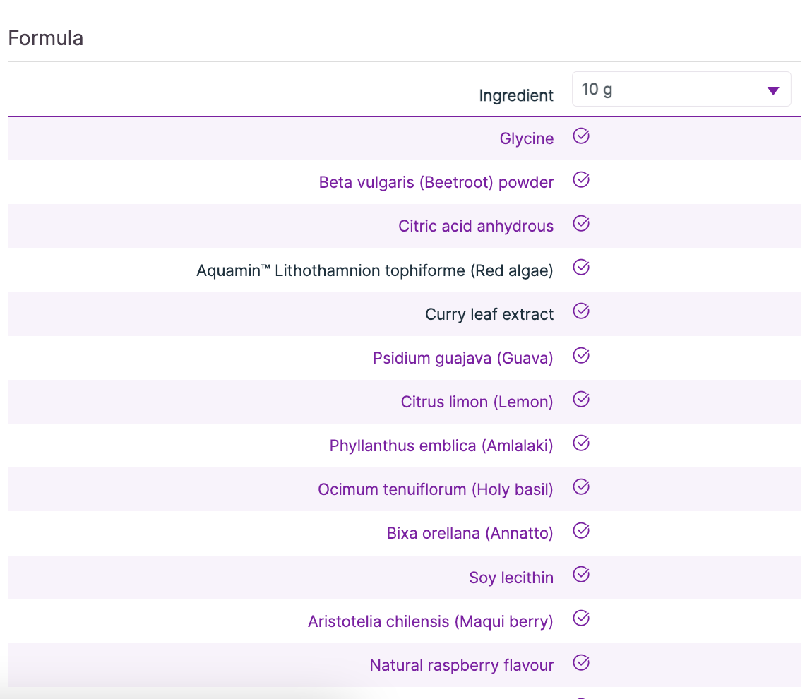812x699 pixels.
Task: Click the check icon beside Maqui berry
Action: tap(581, 619)
